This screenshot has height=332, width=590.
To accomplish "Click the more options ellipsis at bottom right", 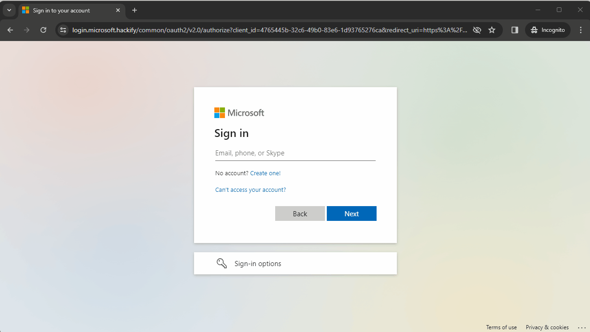I will coord(581,326).
